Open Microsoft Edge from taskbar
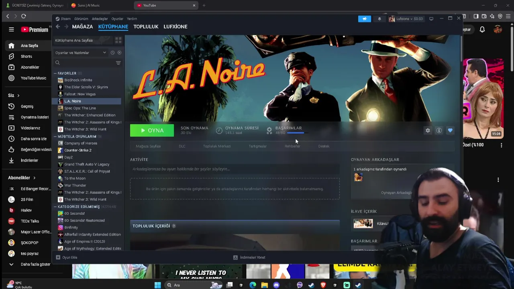 253,285
